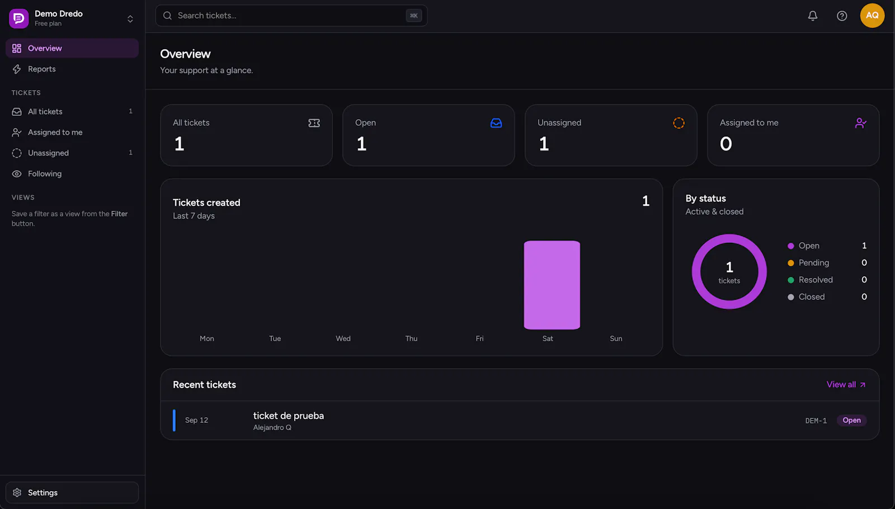Click the 'Your support at a glance.' text
The image size is (895, 509).
pos(206,70)
